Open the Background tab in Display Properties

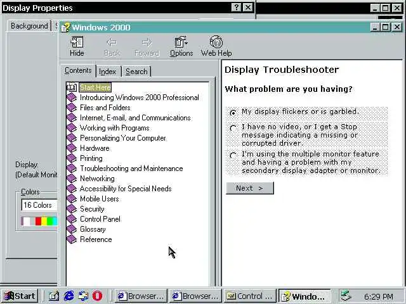point(29,26)
